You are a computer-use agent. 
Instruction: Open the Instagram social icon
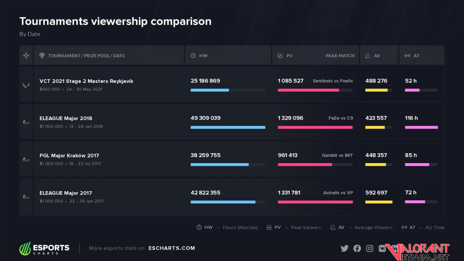pyautogui.click(x=370, y=248)
